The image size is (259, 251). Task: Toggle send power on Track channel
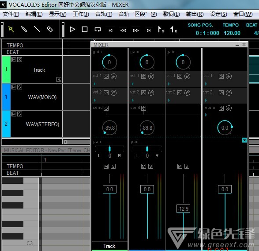click(106, 108)
